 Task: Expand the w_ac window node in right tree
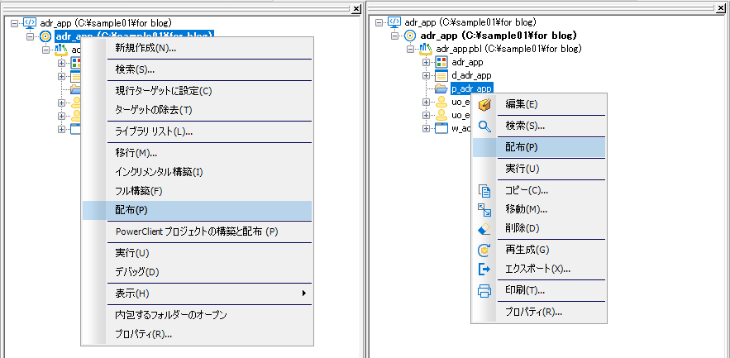click(x=426, y=128)
